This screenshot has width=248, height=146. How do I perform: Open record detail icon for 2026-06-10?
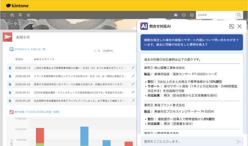coord(10,68)
